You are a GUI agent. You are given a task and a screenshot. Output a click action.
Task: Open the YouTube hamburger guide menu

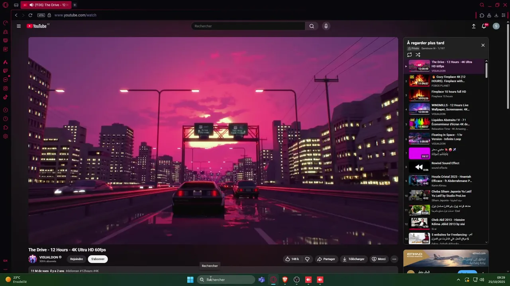(19, 26)
